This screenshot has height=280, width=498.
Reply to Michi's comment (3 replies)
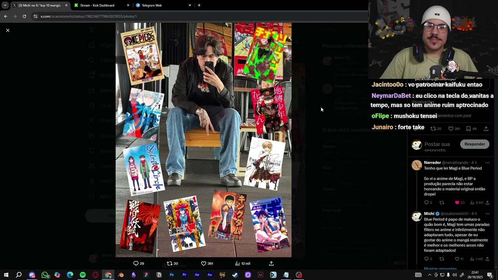(428, 259)
